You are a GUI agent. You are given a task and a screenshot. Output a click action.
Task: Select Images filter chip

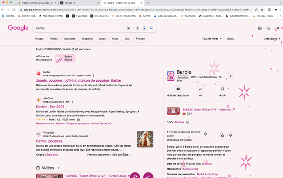click(39, 39)
